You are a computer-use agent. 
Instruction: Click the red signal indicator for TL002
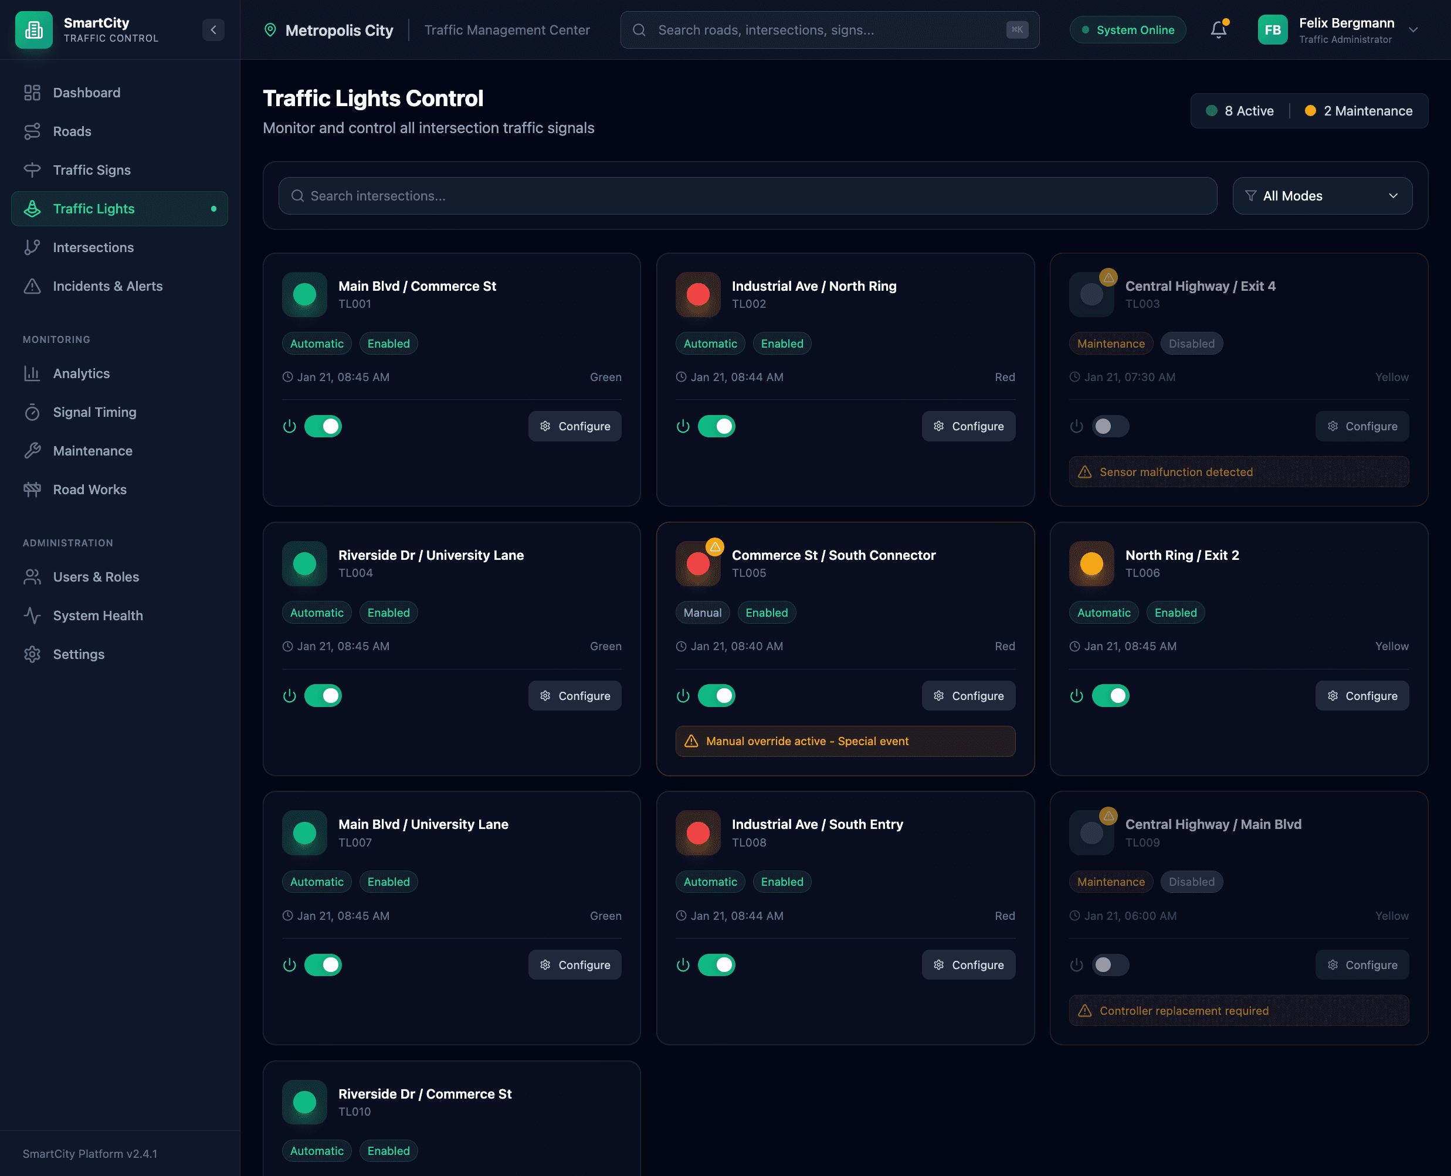tap(697, 295)
